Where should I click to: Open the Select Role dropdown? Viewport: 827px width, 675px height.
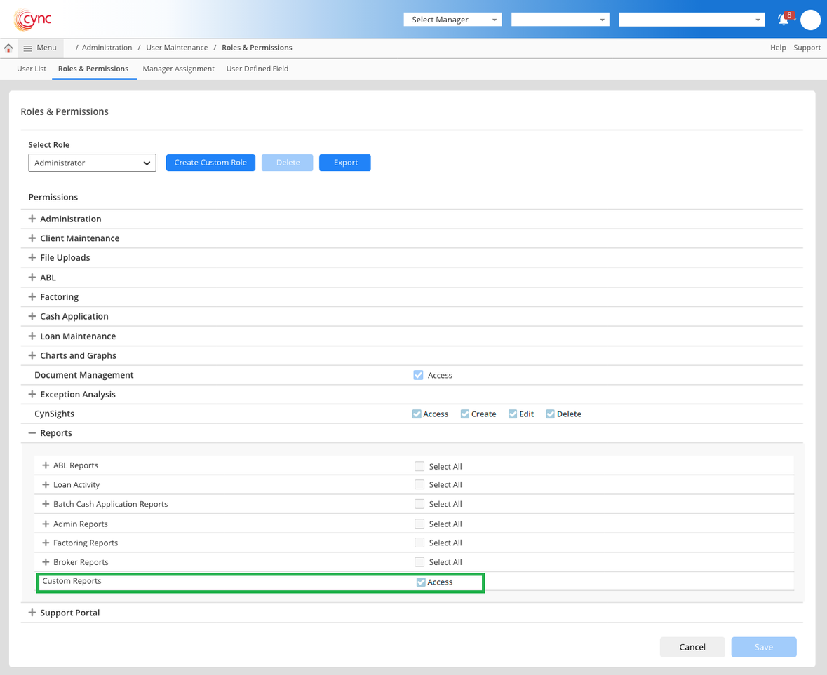92,163
